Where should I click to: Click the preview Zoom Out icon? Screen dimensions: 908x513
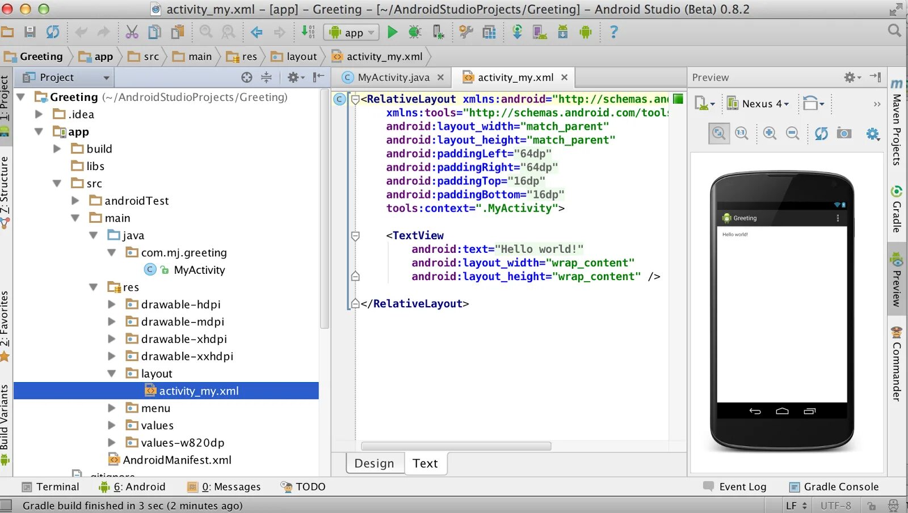793,133
